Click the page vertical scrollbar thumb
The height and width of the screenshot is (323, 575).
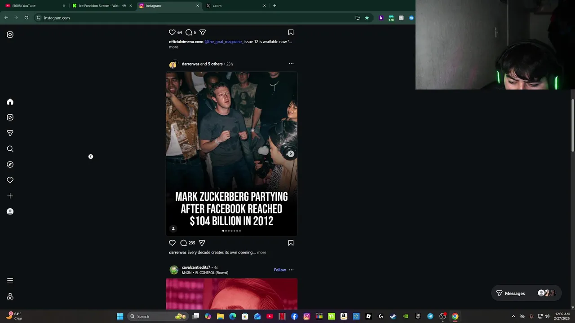coord(573,125)
